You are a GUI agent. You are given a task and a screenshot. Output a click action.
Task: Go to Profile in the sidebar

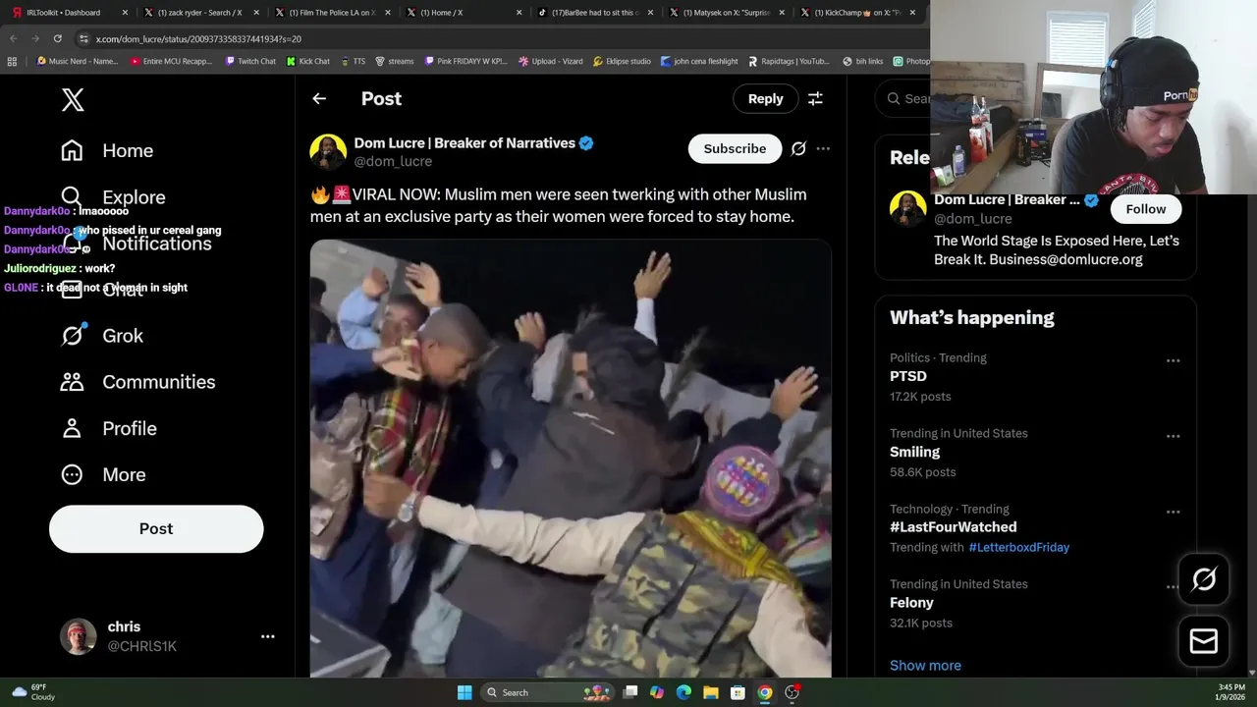tap(108, 428)
